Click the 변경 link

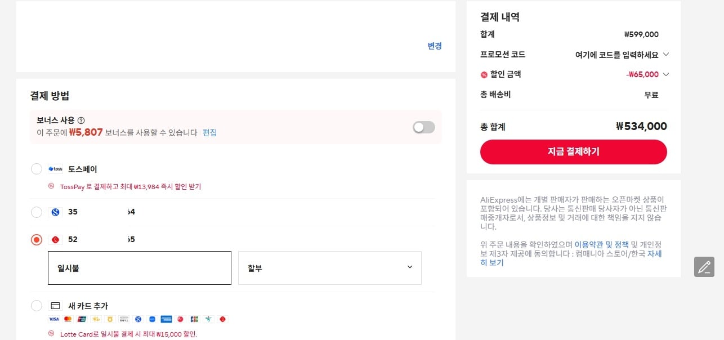pyautogui.click(x=434, y=46)
